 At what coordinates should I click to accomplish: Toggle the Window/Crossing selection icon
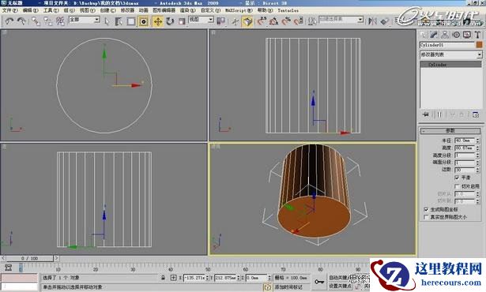[144, 21]
